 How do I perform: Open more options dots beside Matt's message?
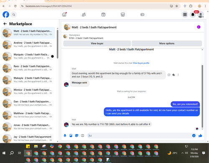[178, 75]
